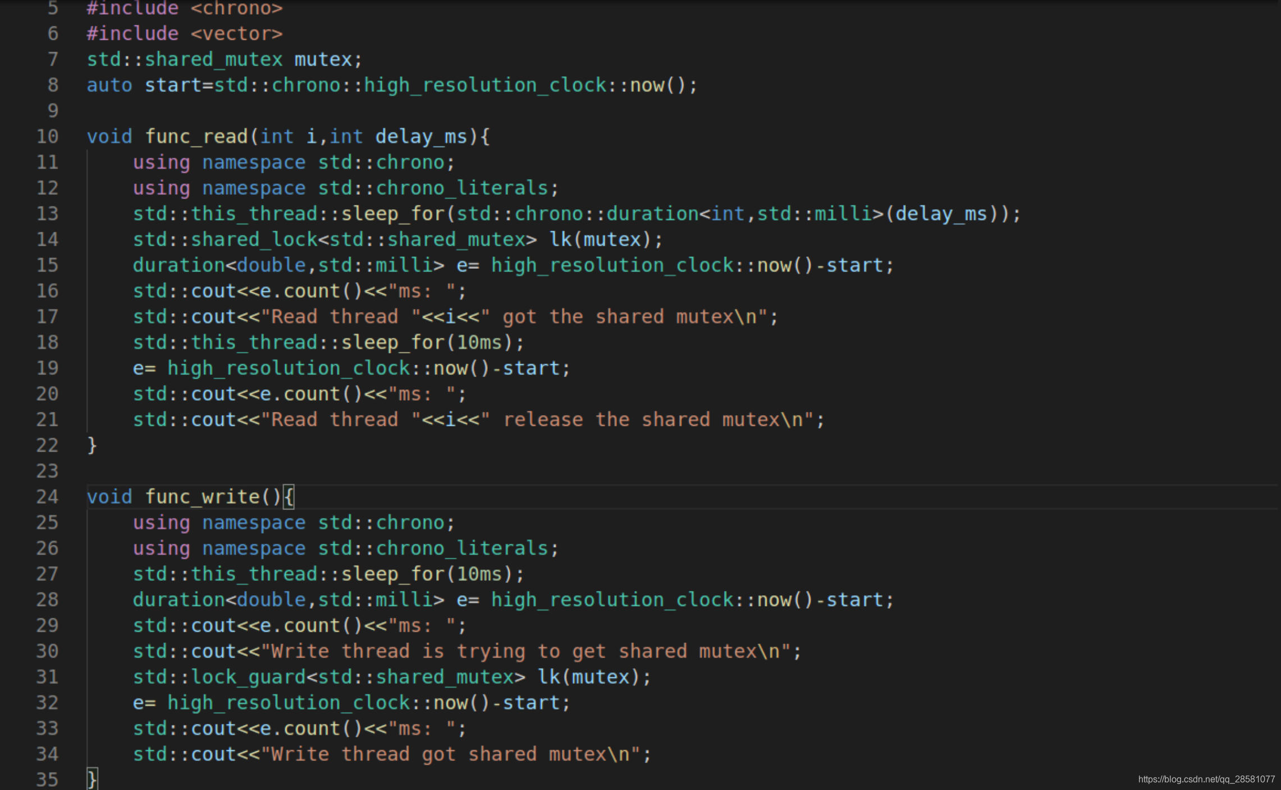The image size is (1281, 790).
Task: Click the highlighted opening brace on line 24
Action: (289, 497)
